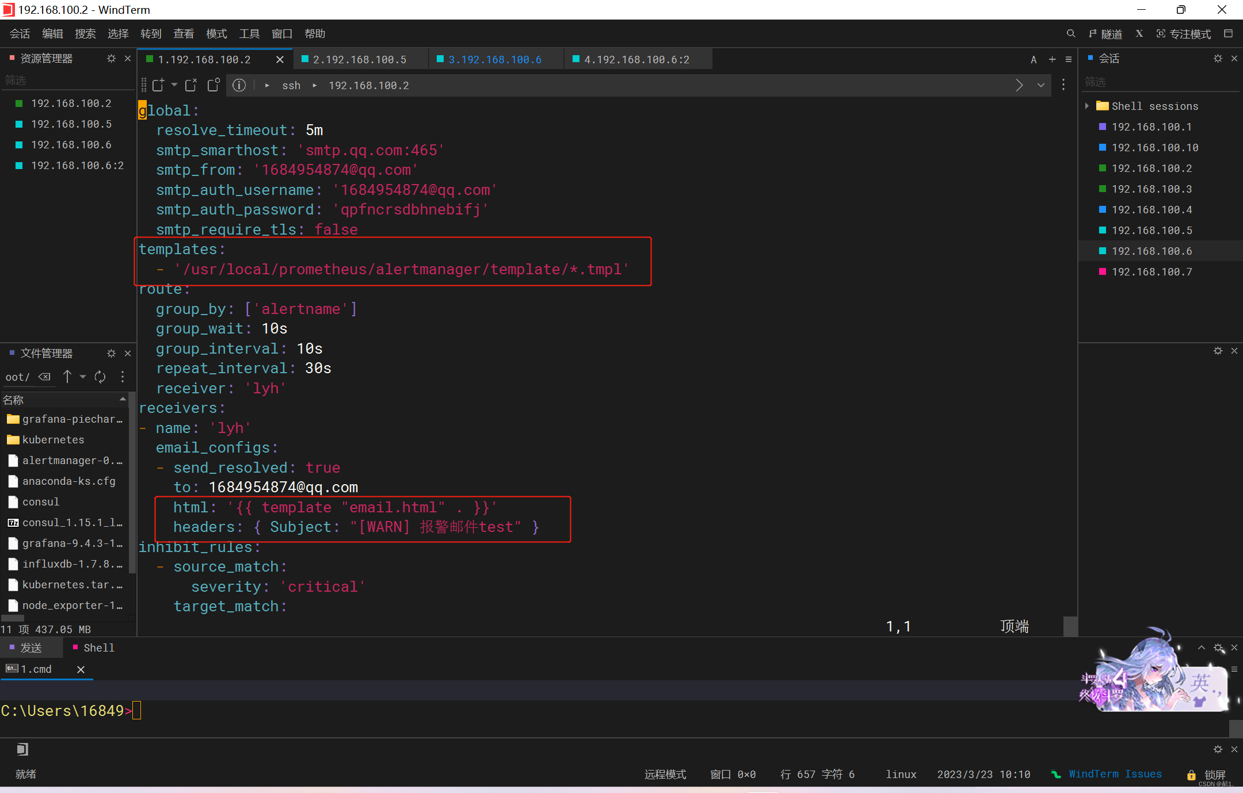The height and width of the screenshot is (793, 1243).
Task: Expand the Shell sessions folder
Action: click(x=1086, y=106)
